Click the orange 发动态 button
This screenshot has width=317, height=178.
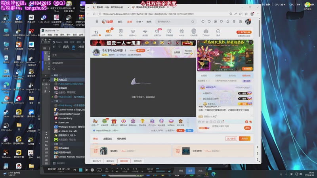click(244, 138)
